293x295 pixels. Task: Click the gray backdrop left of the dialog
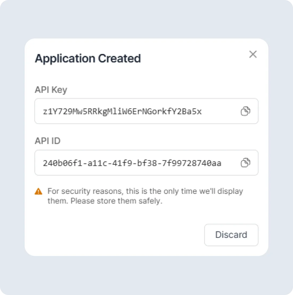[12, 147]
